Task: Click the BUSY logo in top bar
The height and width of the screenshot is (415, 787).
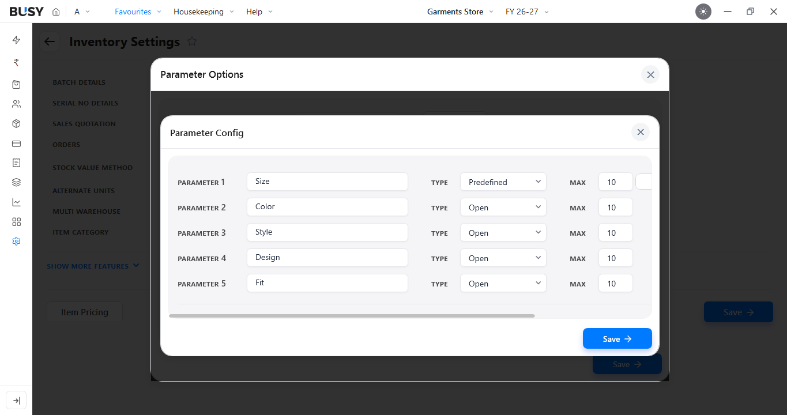Action: (x=27, y=12)
